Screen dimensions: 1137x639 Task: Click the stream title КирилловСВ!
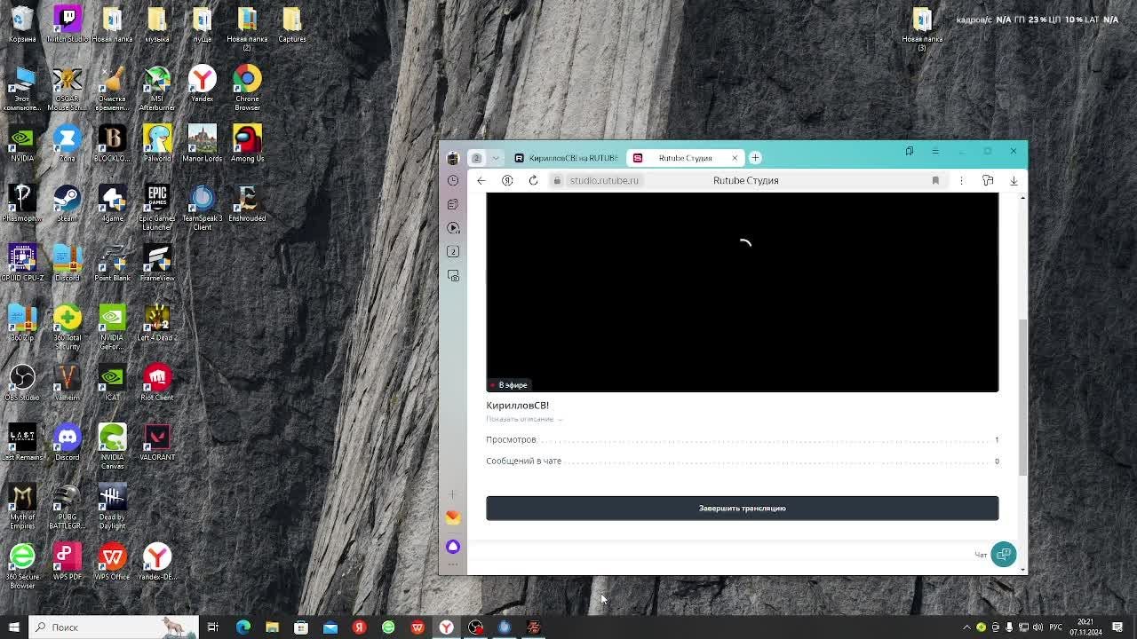[518, 406]
